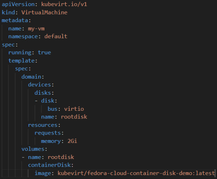This screenshot has width=217, height=179.
Task: Click the virtio bus value
Action: pos(74,109)
